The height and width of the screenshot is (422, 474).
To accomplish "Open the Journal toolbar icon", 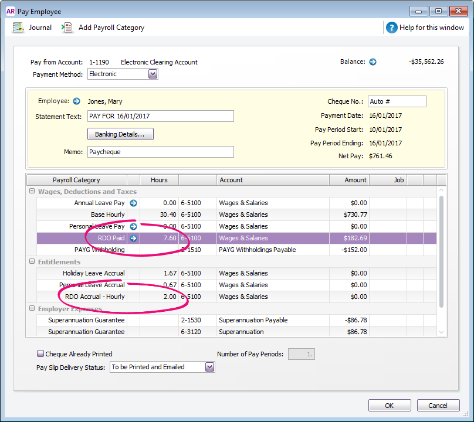I will [19, 28].
